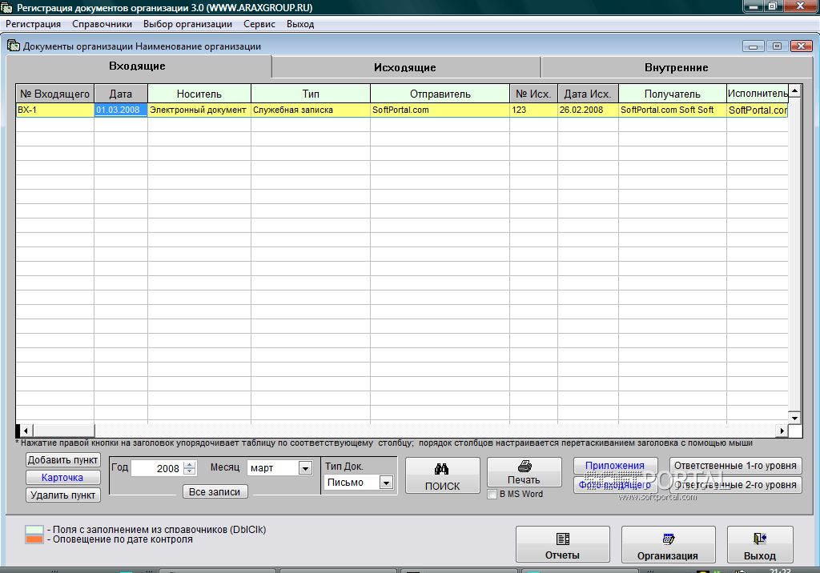
Task: Click the Исполнитель column header
Action: [758, 94]
